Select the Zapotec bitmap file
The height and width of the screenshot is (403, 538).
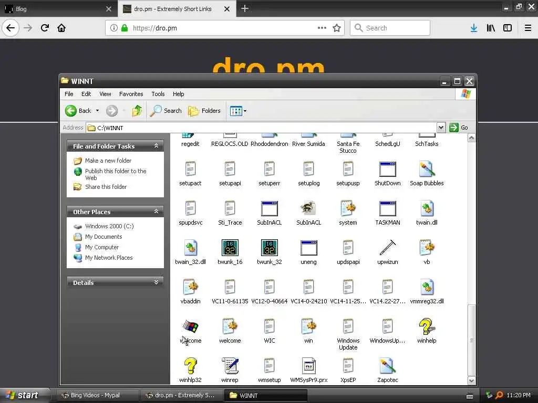(x=387, y=366)
